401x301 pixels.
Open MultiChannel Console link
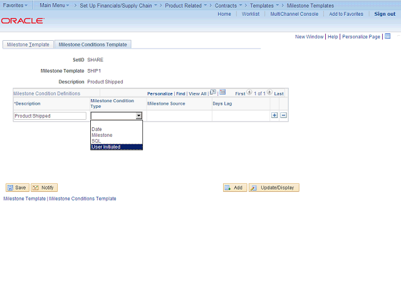click(x=294, y=14)
